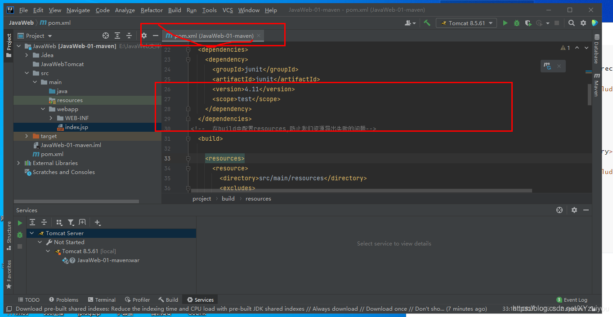Open the Build menu

(175, 10)
